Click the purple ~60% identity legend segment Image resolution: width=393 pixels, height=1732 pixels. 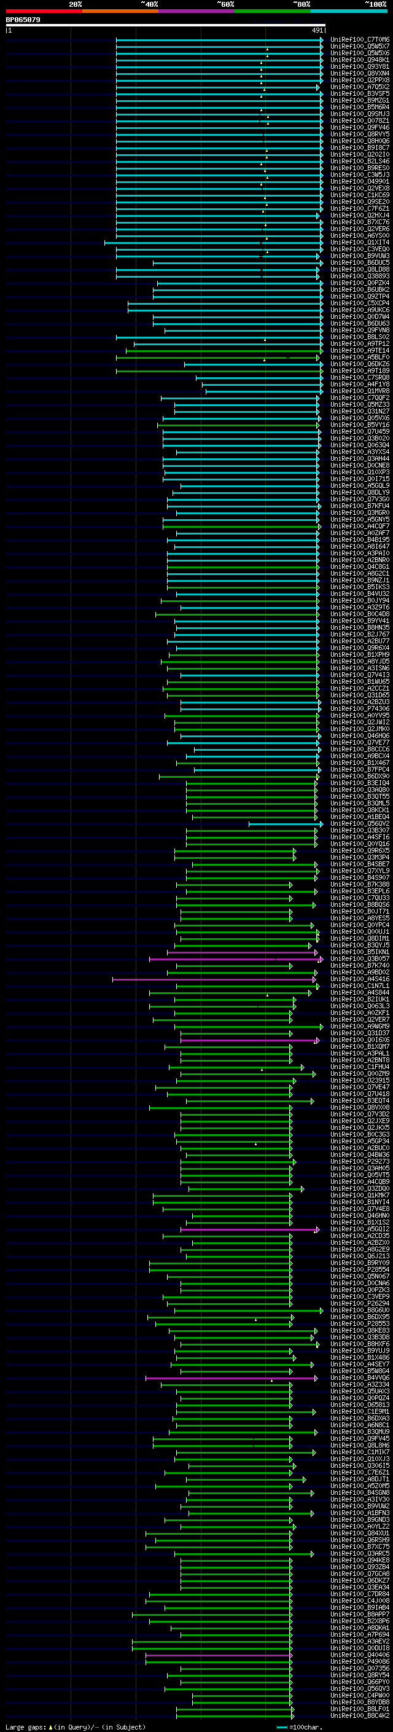coord(196,11)
